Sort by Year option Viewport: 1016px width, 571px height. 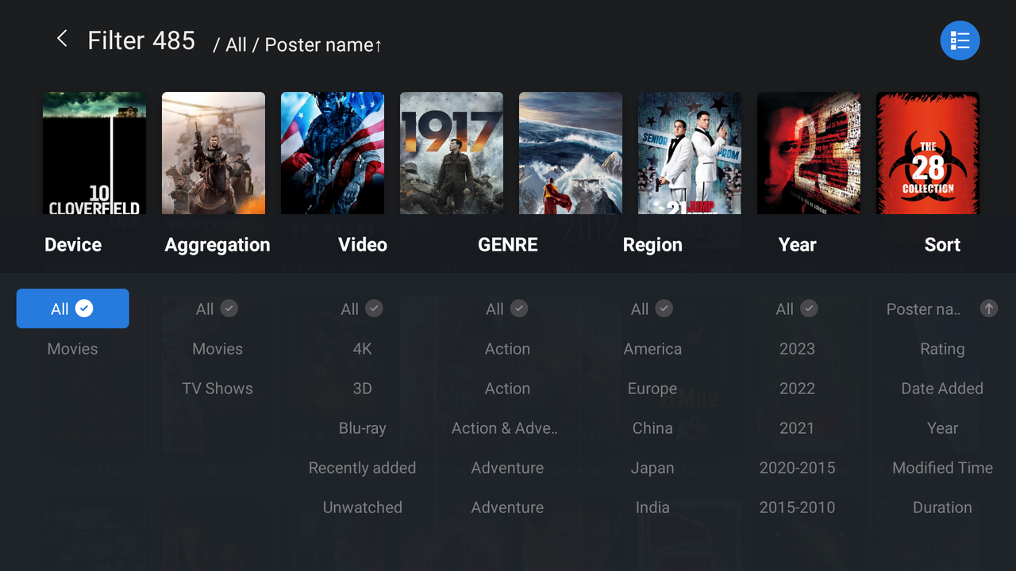(942, 427)
